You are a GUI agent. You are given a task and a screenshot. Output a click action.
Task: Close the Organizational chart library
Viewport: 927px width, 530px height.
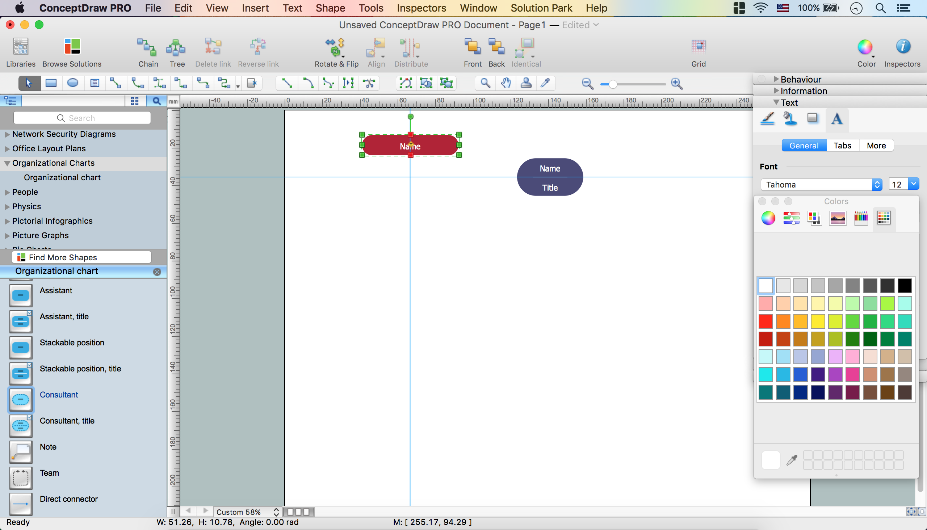[157, 272]
